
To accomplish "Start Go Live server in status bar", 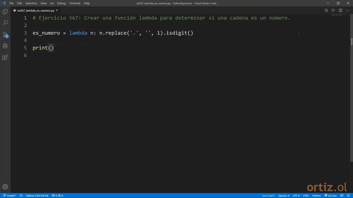I will pos(330,196).
